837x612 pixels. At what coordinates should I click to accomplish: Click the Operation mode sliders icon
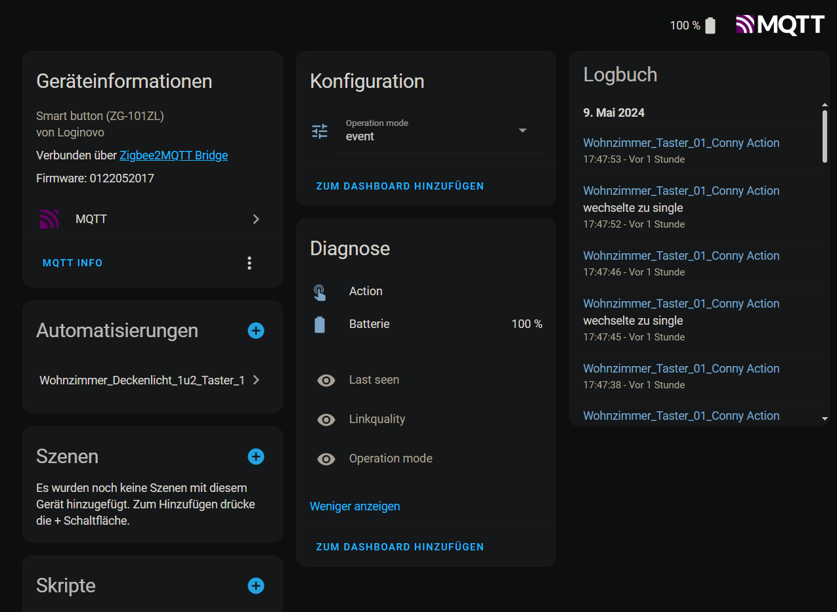pos(320,131)
